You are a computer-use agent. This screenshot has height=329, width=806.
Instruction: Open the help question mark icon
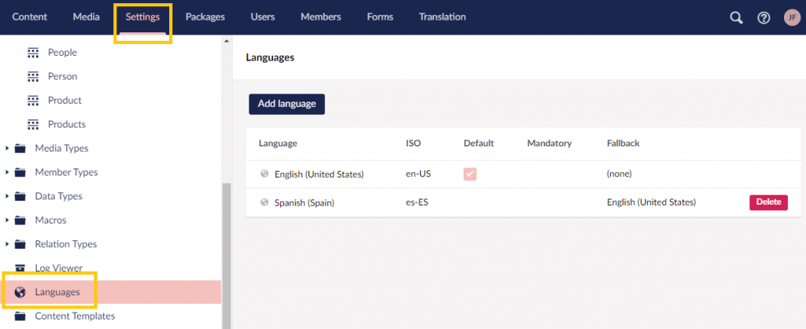click(763, 17)
